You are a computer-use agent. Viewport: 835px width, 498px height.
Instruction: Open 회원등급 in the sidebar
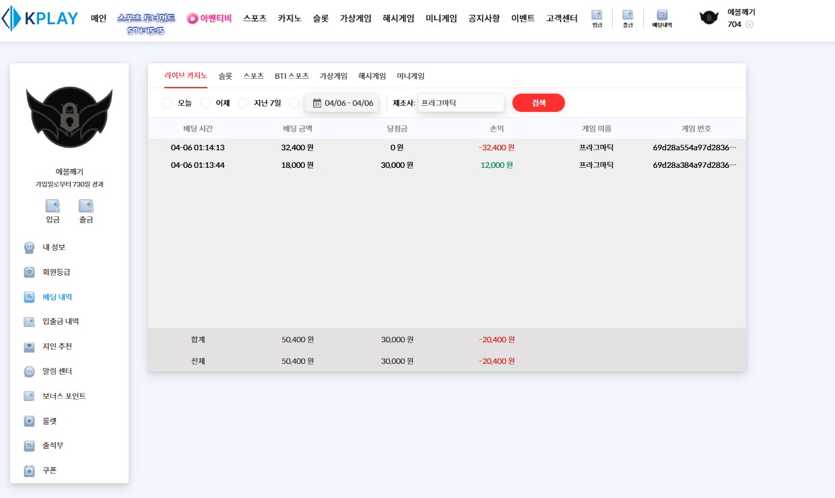[x=56, y=272]
